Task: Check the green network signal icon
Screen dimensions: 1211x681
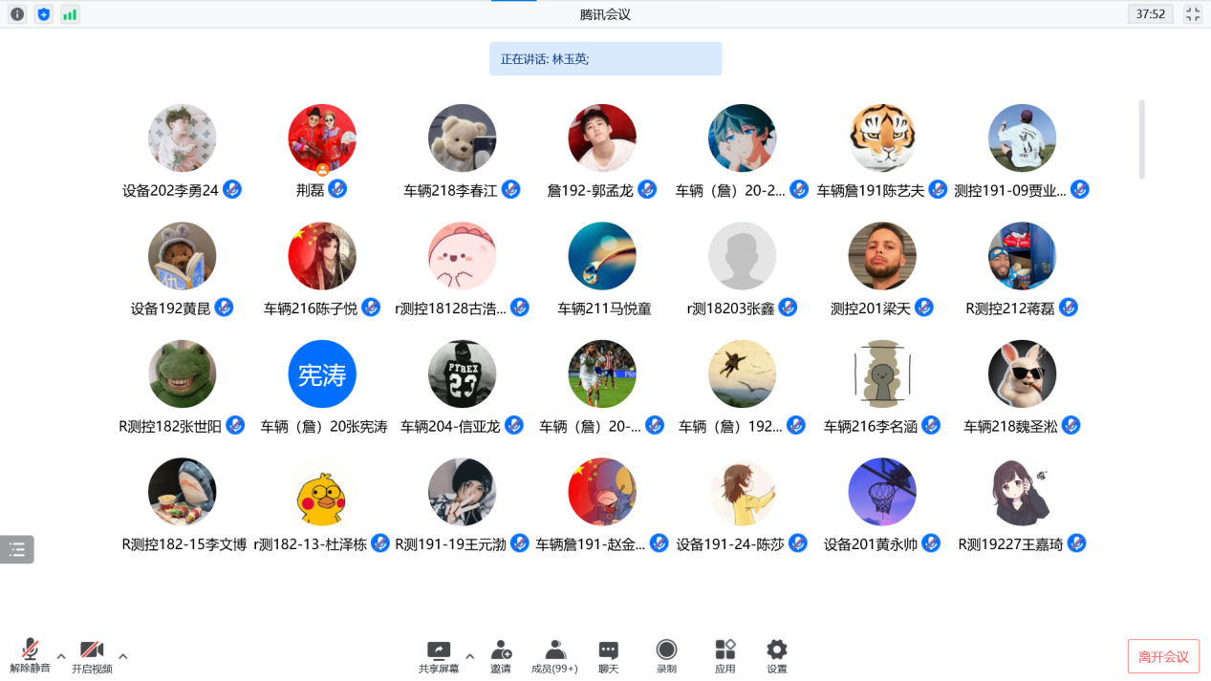Action: (x=70, y=14)
